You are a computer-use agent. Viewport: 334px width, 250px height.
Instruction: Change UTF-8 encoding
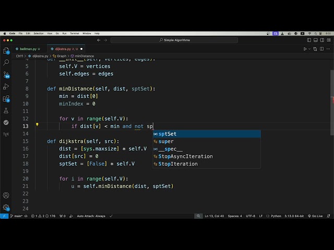click(250, 216)
